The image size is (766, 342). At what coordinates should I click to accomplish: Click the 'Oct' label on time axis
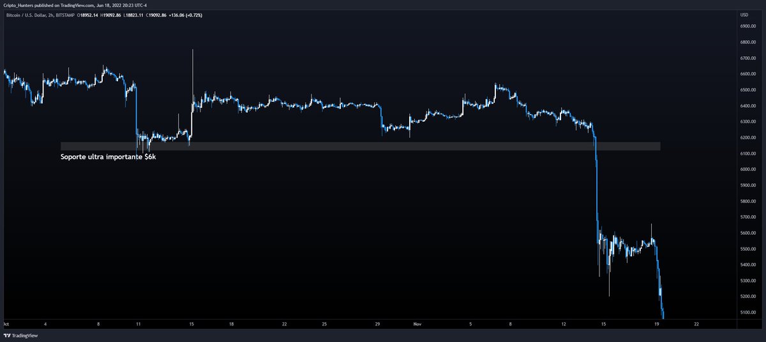click(6, 324)
